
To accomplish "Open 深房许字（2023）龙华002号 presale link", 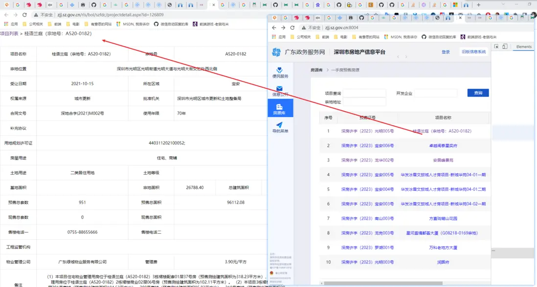I will click(367, 160).
